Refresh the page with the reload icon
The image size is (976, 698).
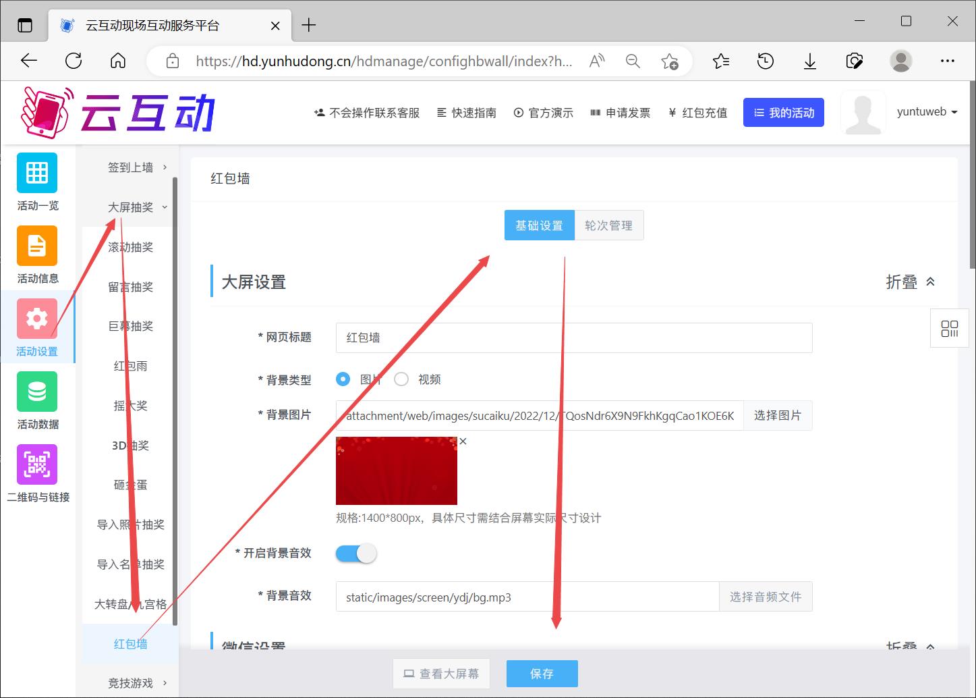74,61
